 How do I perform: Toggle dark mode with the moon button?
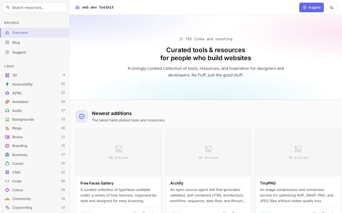pyautogui.click(x=332, y=7)
